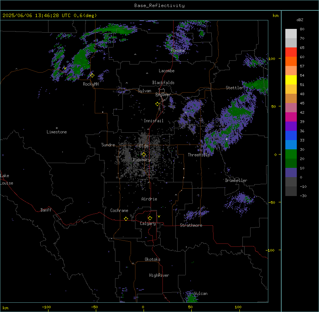
Task: Choose the orange 60 dBZ legend swatch
Action: point(291,61)
